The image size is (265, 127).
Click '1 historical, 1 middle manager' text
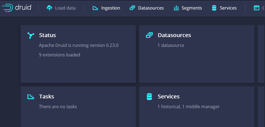click(188, 107)
